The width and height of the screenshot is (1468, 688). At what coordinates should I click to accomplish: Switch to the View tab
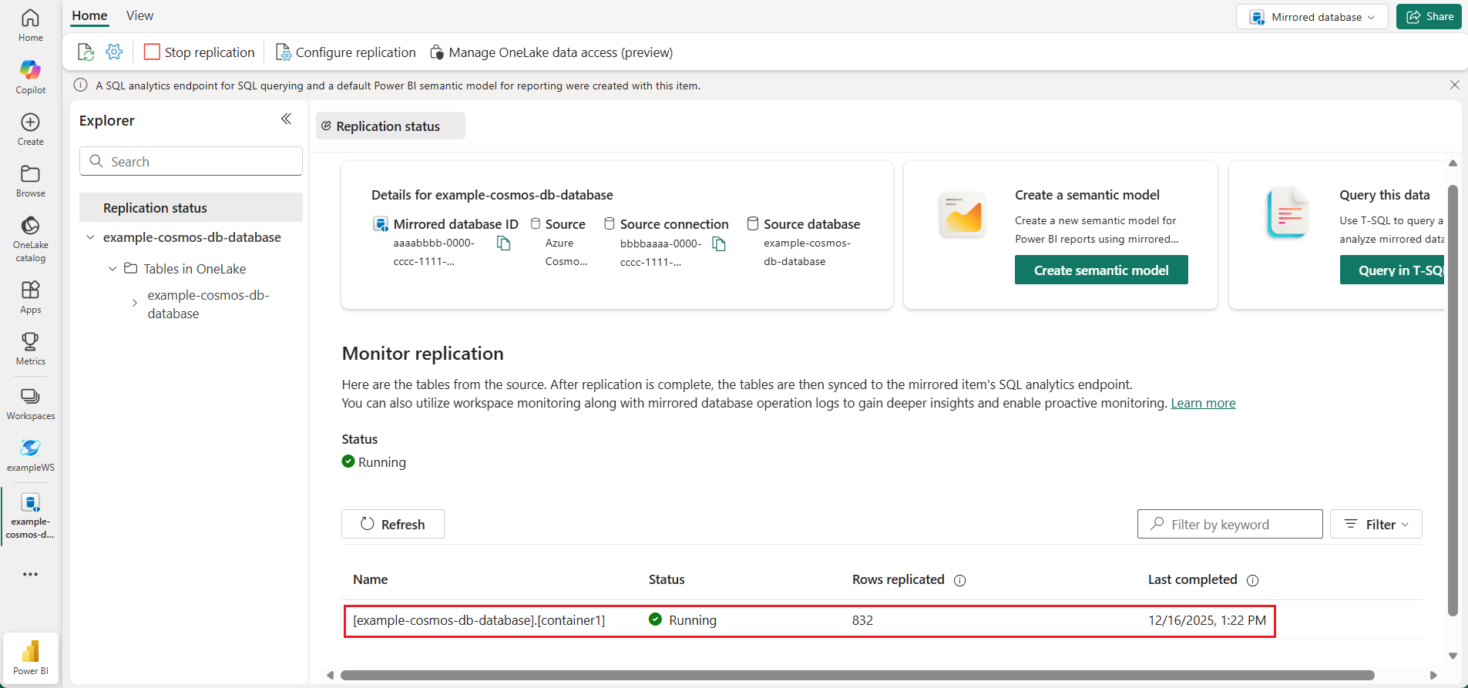coord(139,15)
